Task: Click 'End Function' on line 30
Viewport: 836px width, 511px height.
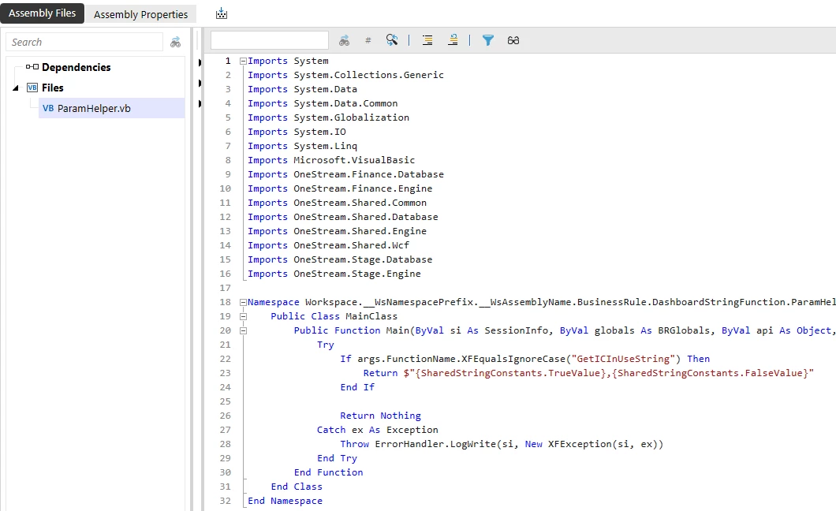Action: pyautogui.click(x=328, y=472)
